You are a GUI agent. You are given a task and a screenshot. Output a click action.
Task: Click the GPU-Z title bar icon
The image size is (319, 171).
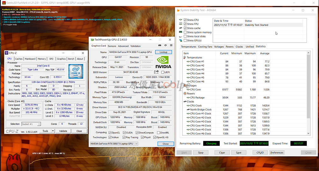[92, 39]
